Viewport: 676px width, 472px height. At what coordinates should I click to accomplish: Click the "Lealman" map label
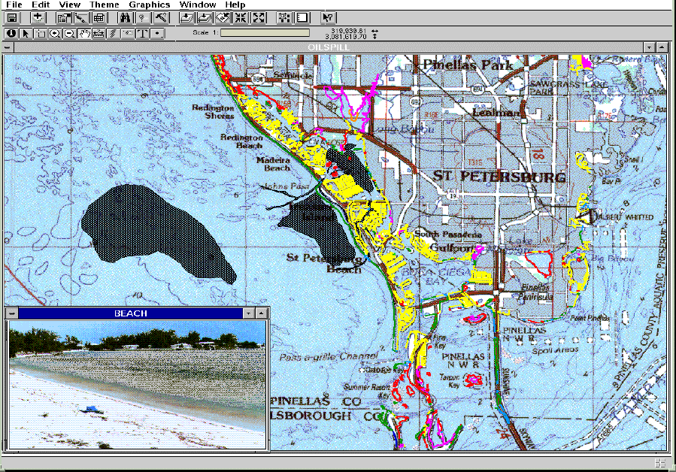click(x=496, y=113)
